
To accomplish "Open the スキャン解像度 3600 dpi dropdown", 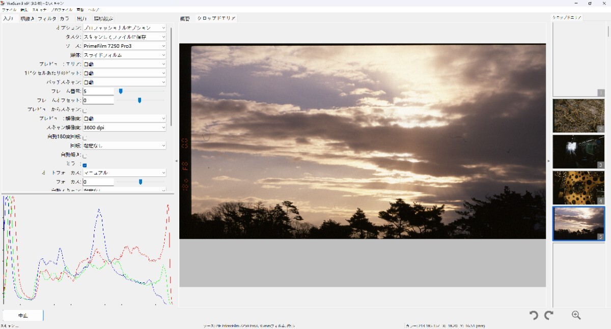I will [x=124, y=128].
